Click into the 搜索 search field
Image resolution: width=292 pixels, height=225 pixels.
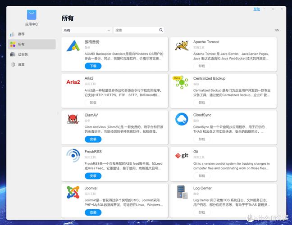tap(139, 30)
